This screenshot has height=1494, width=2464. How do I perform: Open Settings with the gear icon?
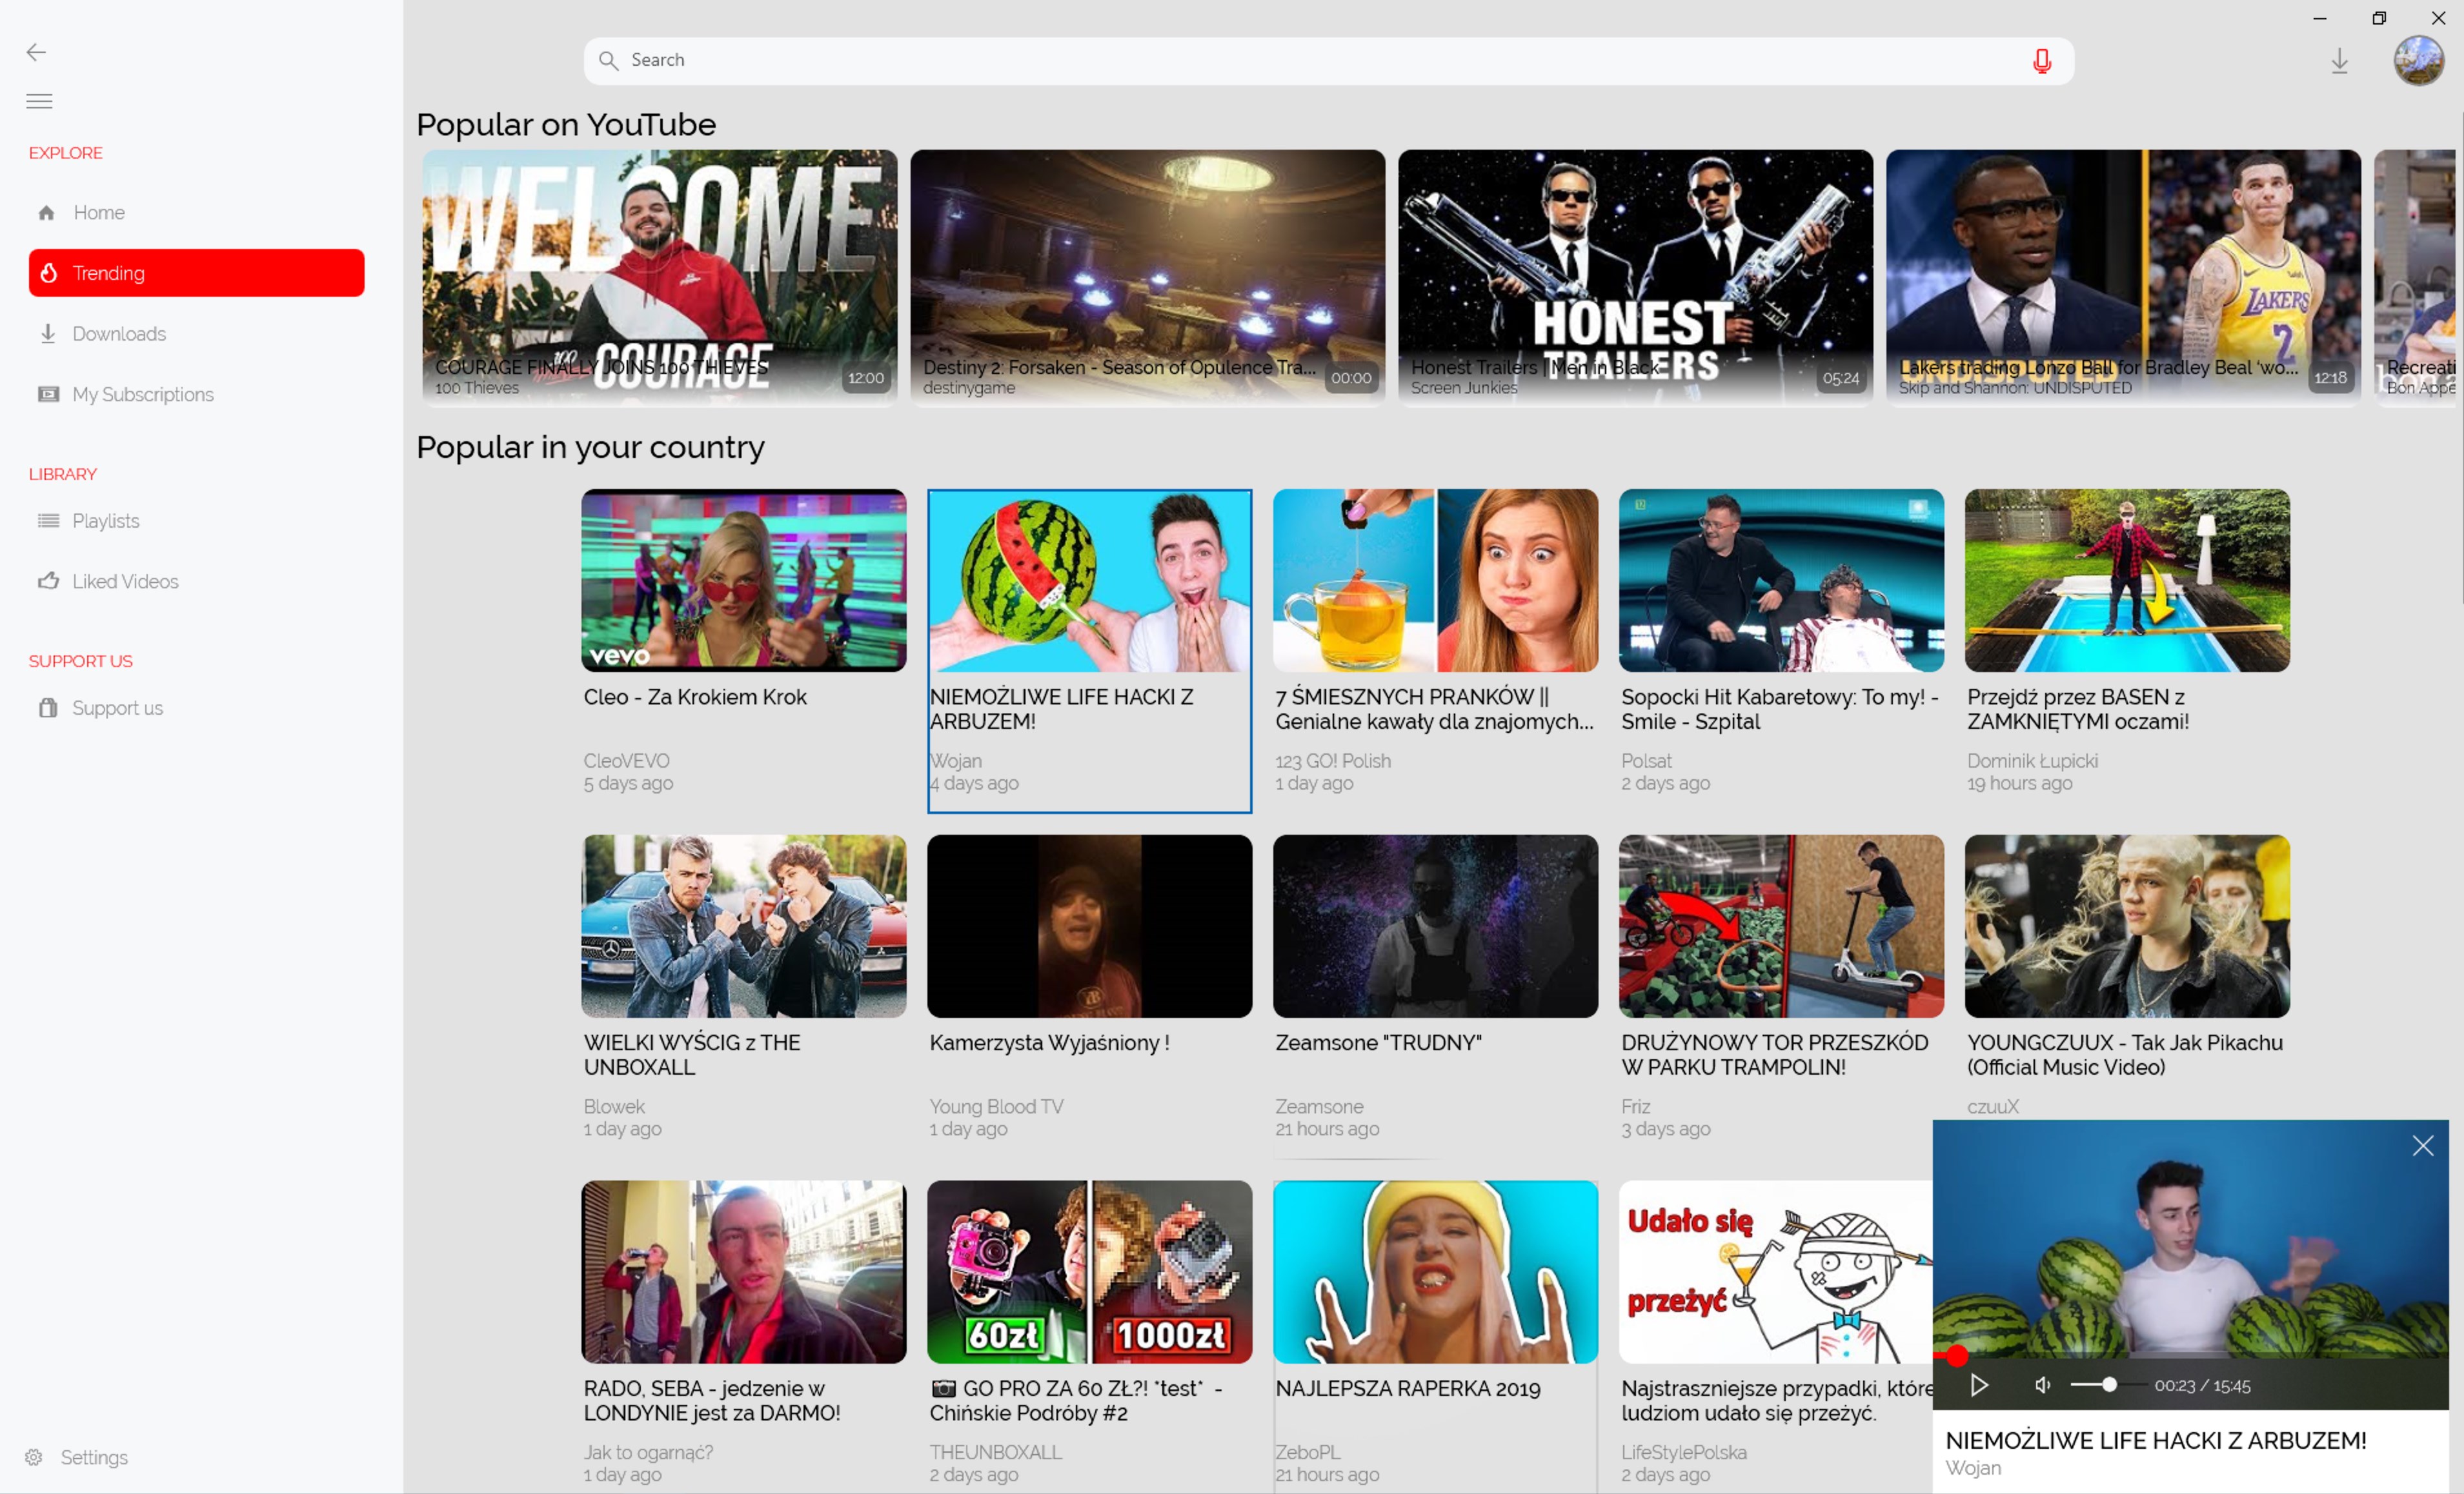(34, 1457)
